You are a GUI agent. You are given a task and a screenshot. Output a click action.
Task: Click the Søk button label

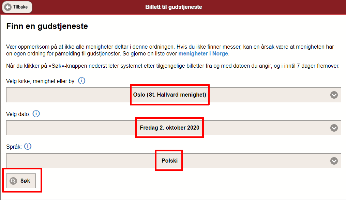click(x=25, y=181)
